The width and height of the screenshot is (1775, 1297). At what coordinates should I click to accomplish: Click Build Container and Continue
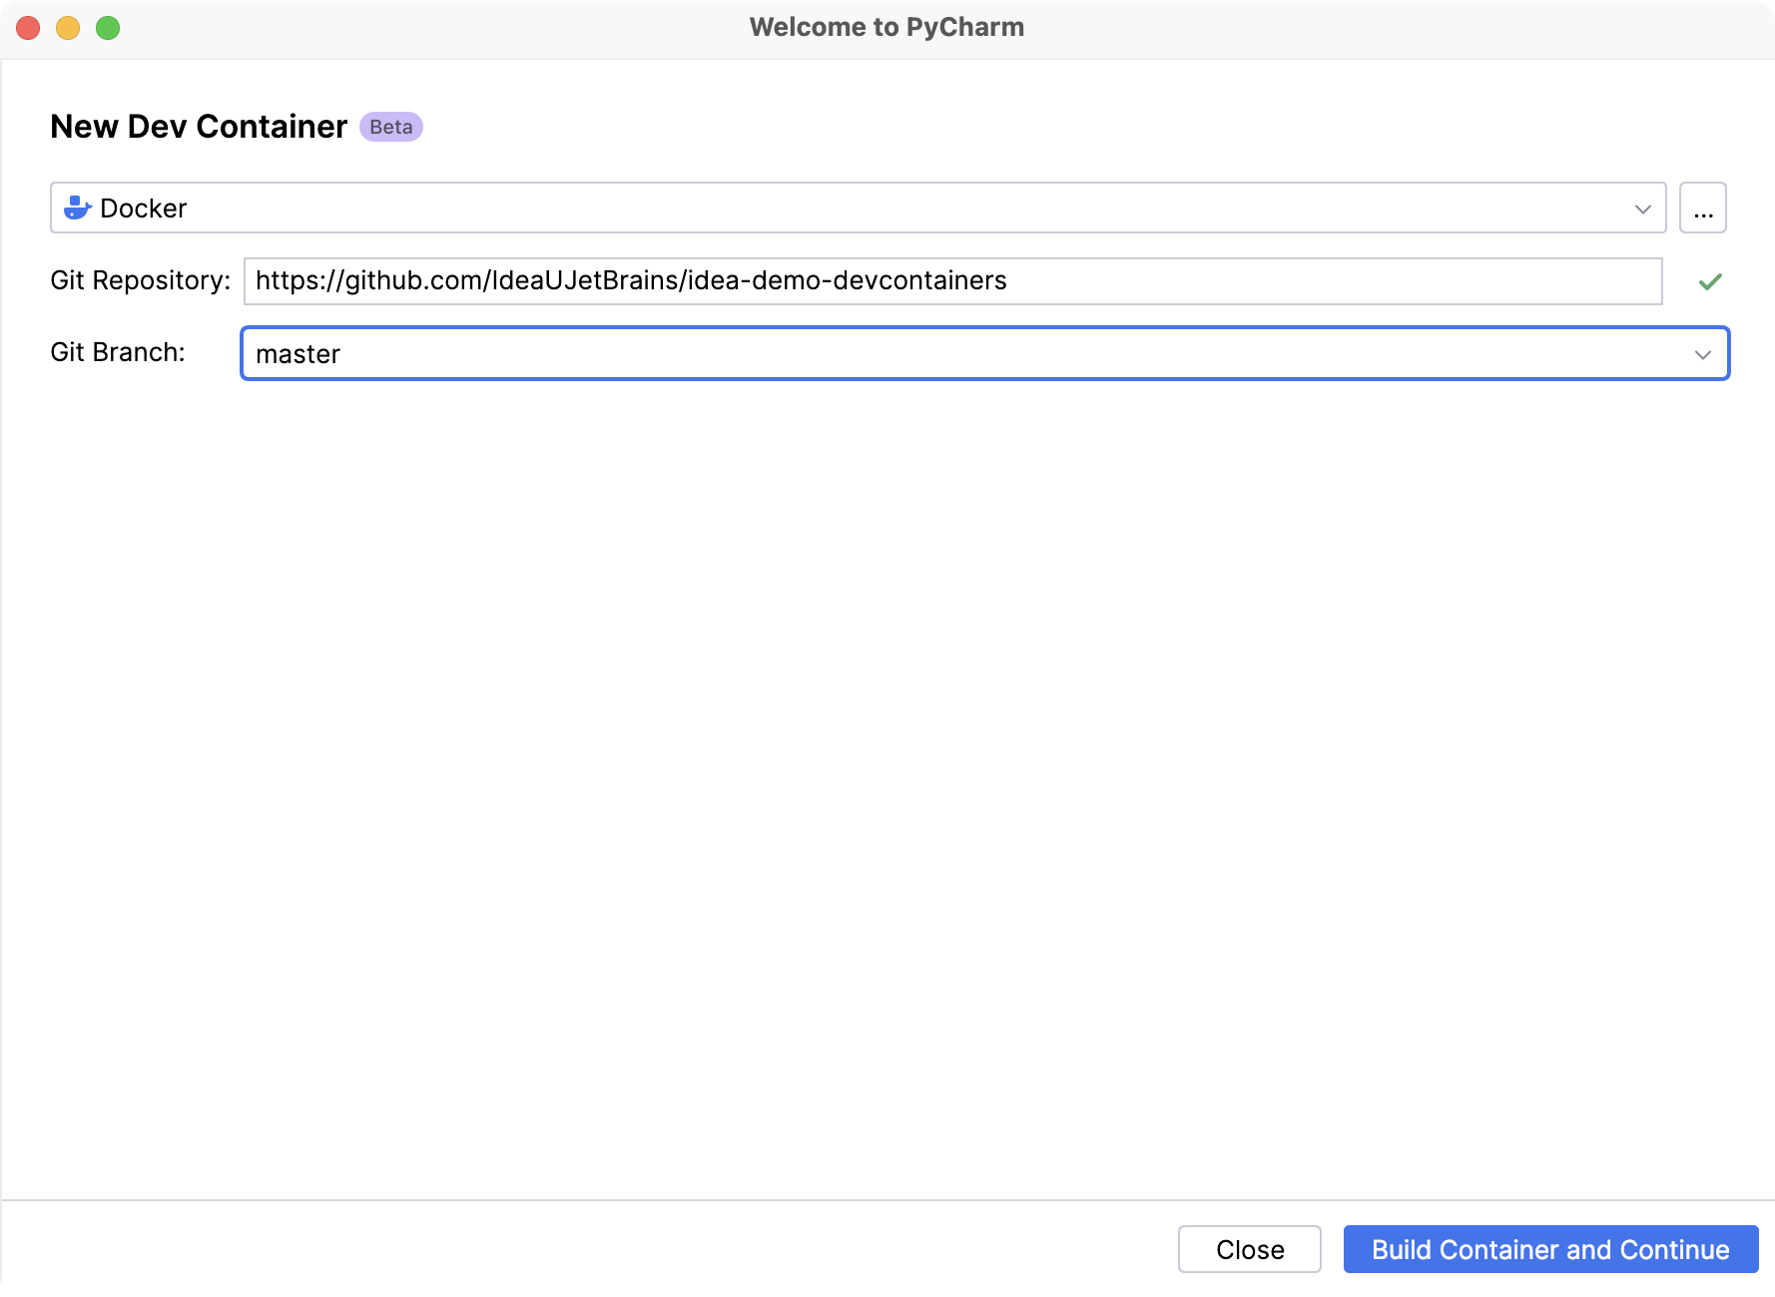point(1550,1249)
